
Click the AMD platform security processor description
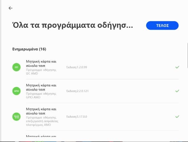[42, 121]
